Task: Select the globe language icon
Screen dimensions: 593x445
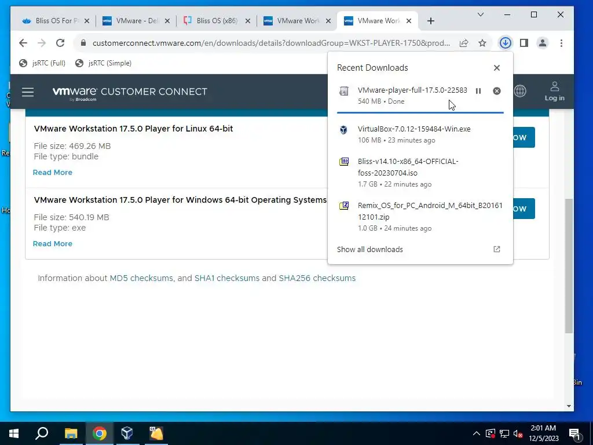Action: [520, 91]
